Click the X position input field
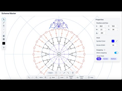The height and width of the screenshot is (91, 122). point(102,26)
